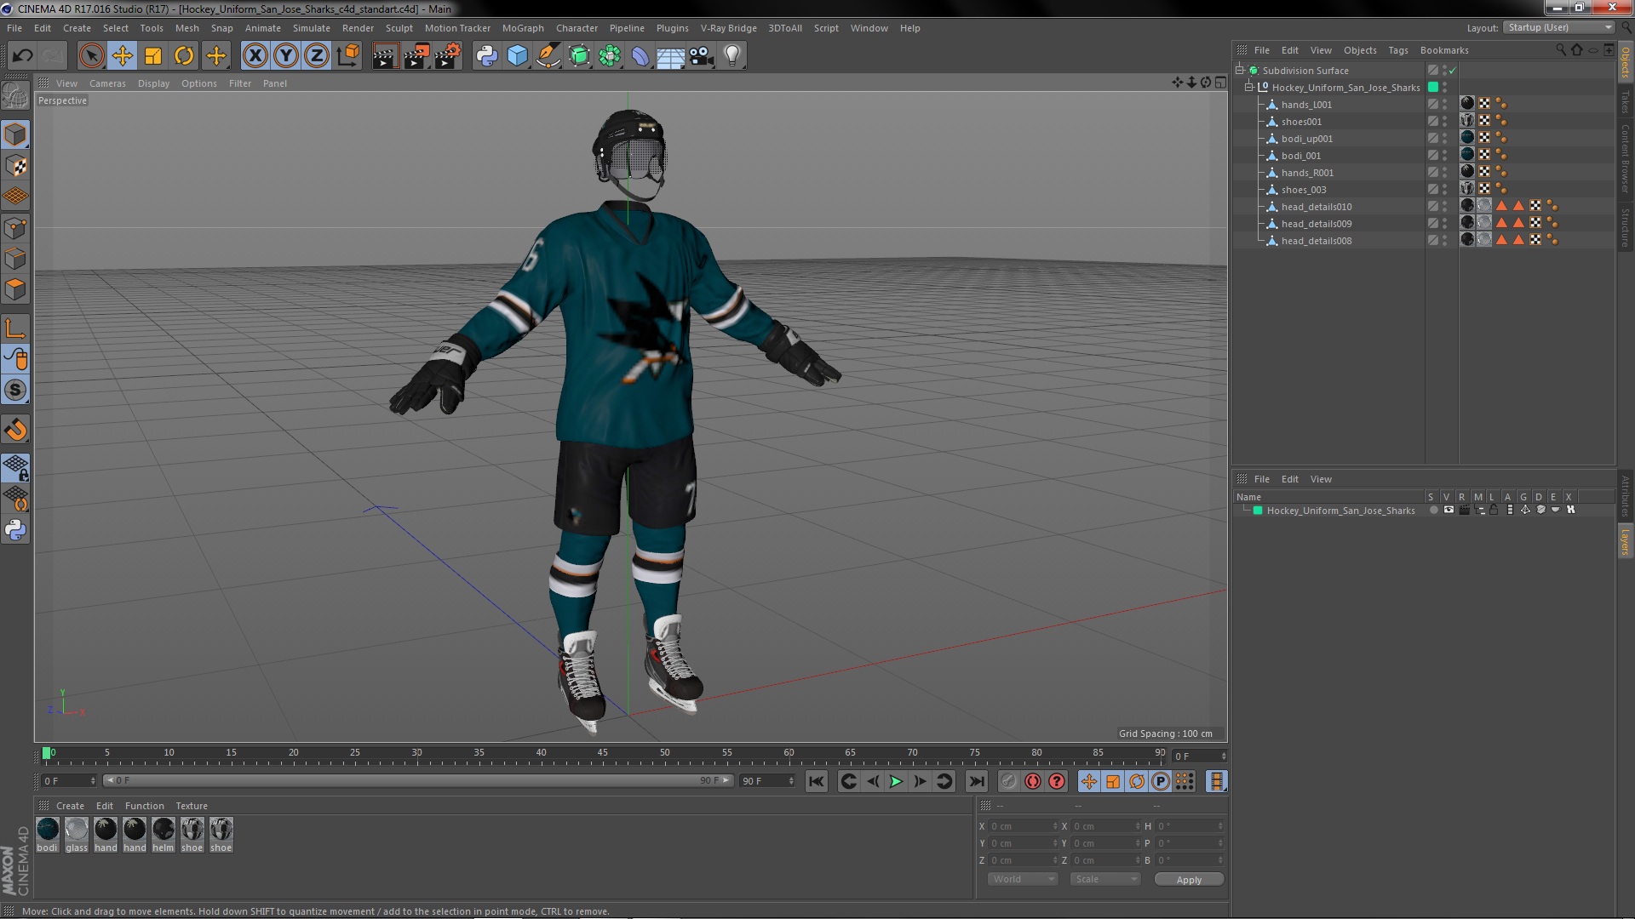
Task: Click the X position input field
Action: 1023,826
